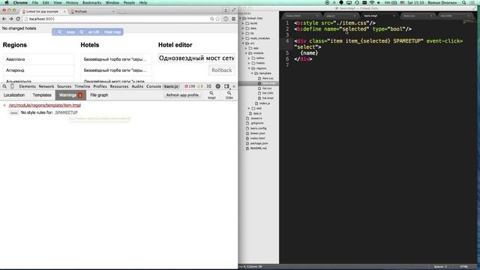
Task: Click the magnifier before en-US in the blue toolbar
Action: (x=82, y=32)
